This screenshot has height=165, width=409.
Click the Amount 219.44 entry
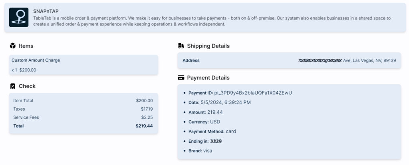(x=206, y=112)
